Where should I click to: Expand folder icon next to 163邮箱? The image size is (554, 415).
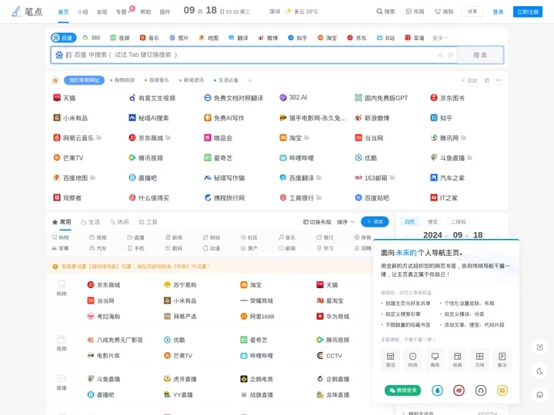coord(392,178)
